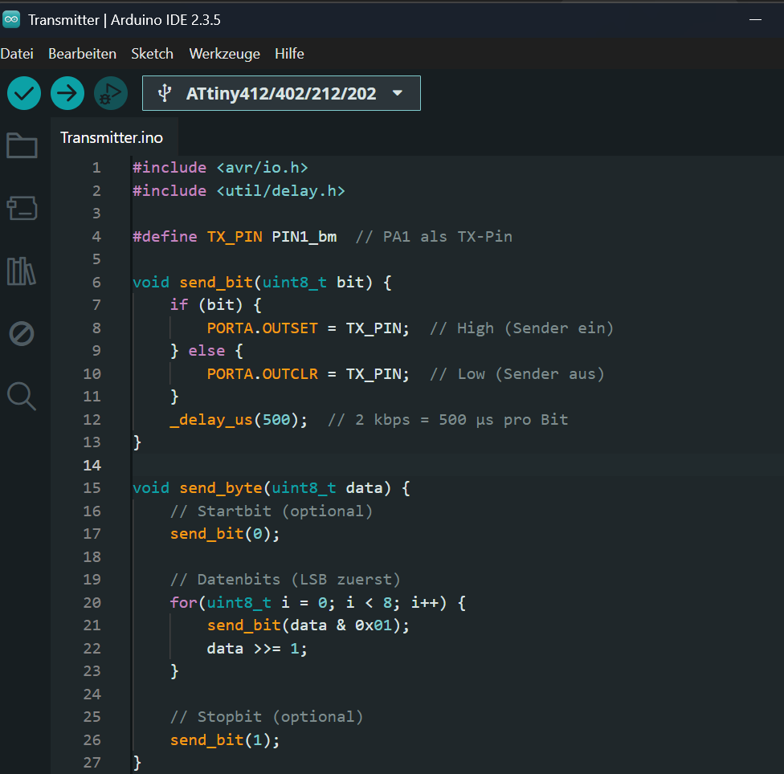Open the Hilfe menu
This screenshot has height=774, width=784.
tap(289, 54)
